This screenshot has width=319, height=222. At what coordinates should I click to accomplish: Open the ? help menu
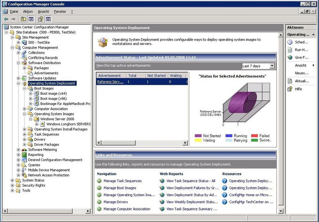coord(72,12)
